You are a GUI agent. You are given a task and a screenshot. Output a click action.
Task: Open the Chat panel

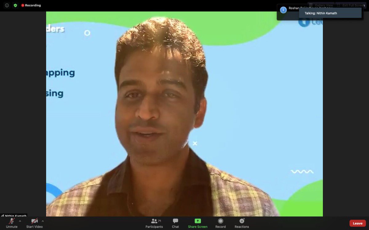(175, 223)
